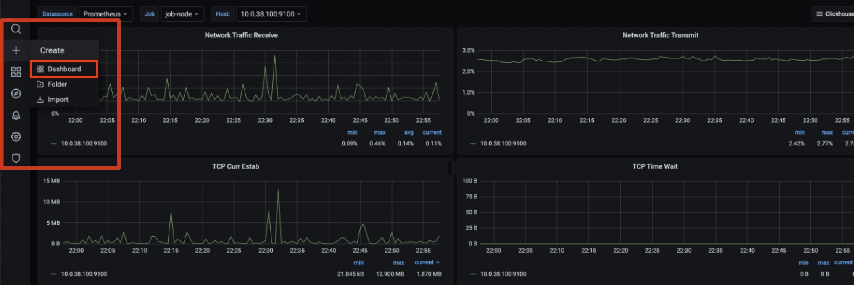854x285 pixels.
Task: Open the Dashboards grid icon in sidebar
Action: pos(16,72)
